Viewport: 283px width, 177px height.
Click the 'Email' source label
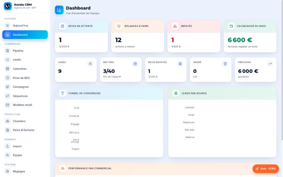pos(191,115)
